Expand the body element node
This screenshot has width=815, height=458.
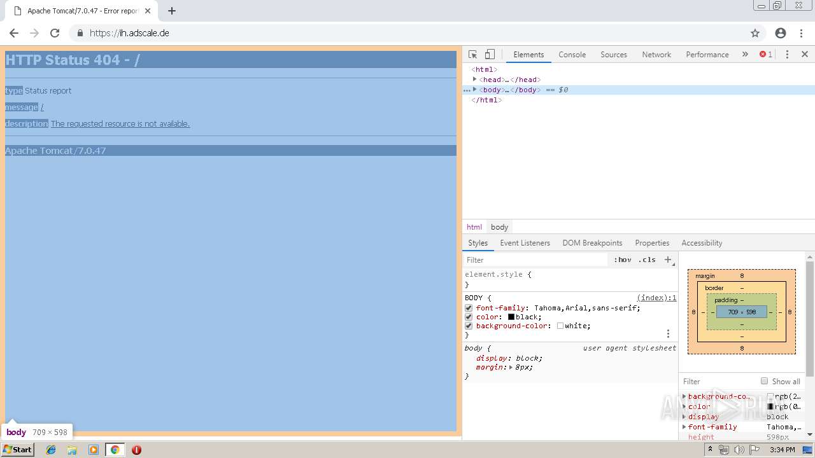(474, 89)
